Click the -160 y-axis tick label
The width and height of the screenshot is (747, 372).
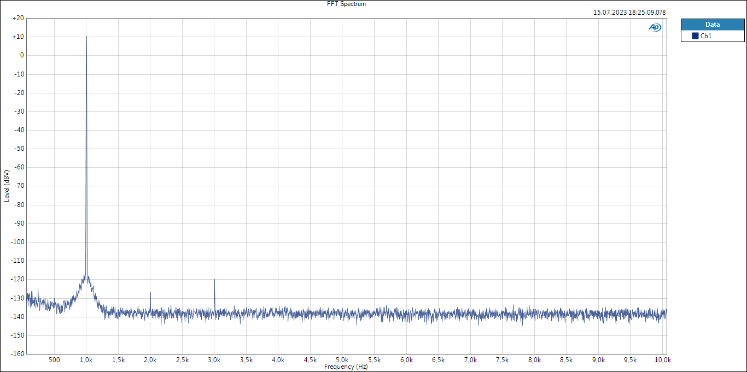[x=17, y=353]
